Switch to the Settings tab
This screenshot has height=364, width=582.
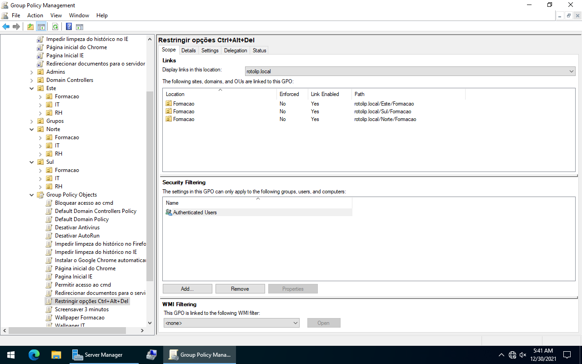point(210,51)
